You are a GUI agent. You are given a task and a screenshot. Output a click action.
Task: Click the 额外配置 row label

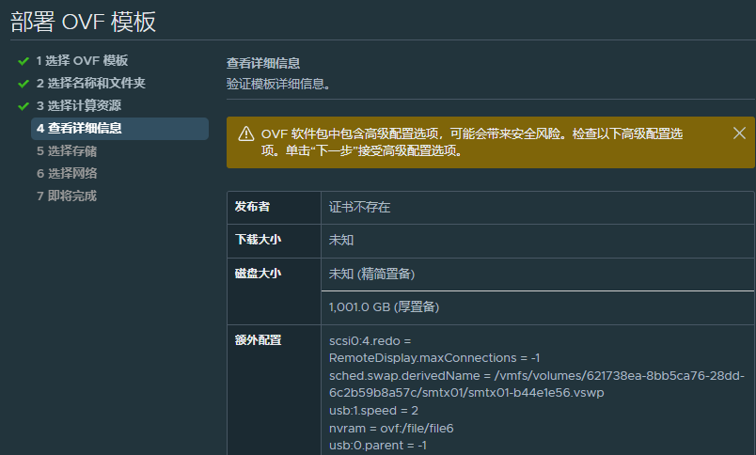click(x=258, y=339)
